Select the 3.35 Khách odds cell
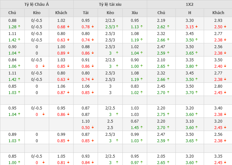Screen dimensions: 232x165 [218, 156]
